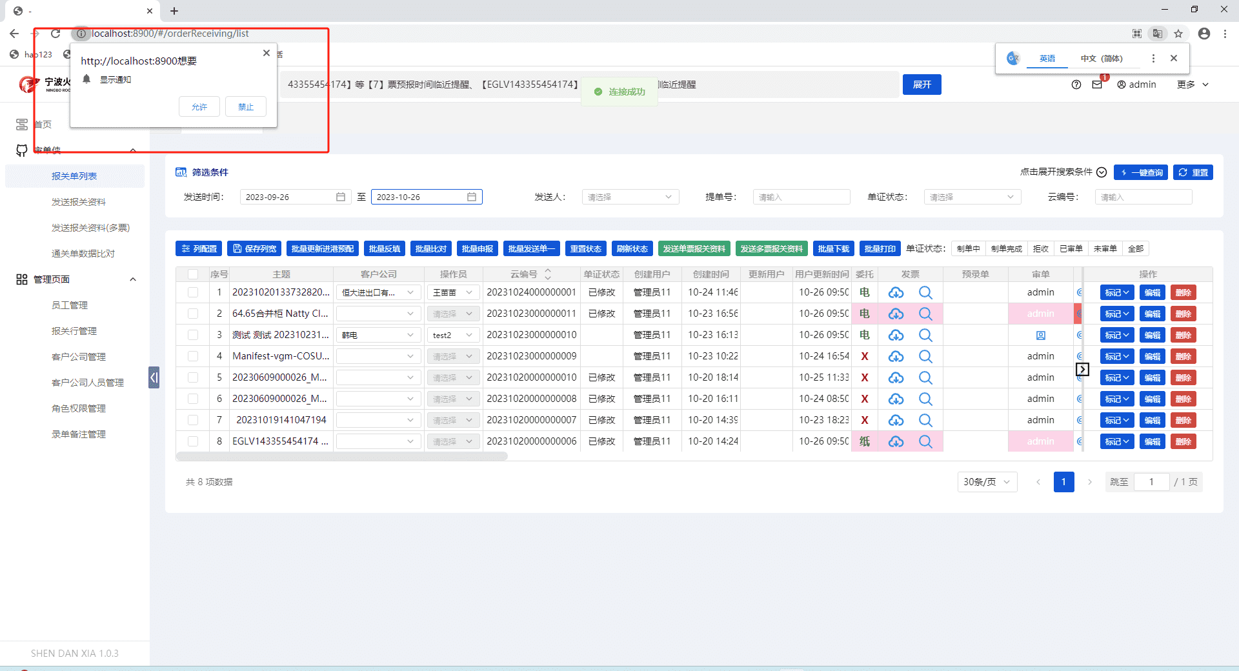Check the checkbox for row 1
The height and width of the screenshot is (671, 1239).
(193, 292)
